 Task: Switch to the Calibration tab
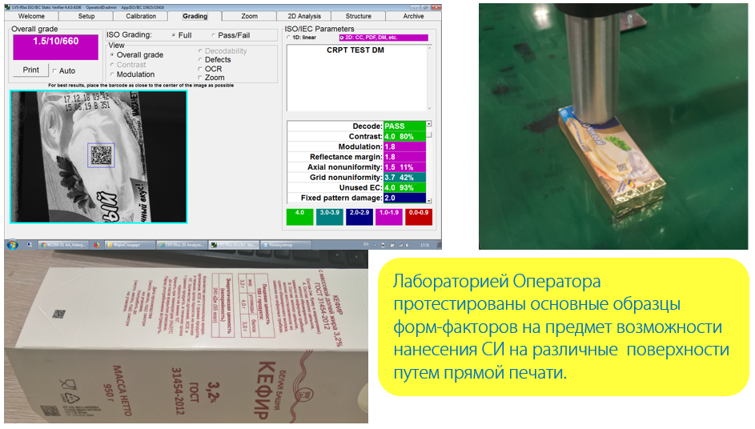(x=141, y=16)
